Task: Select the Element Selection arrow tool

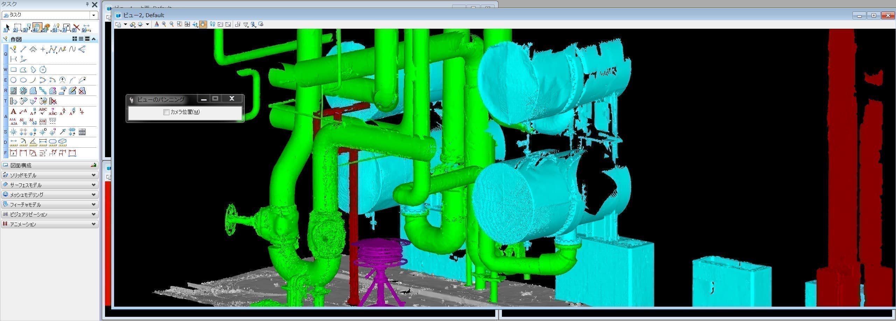Action: [x=7, y=28]
